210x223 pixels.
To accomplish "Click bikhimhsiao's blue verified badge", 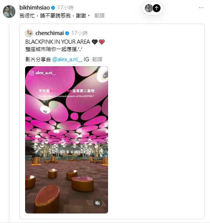I will pos(53,8).
